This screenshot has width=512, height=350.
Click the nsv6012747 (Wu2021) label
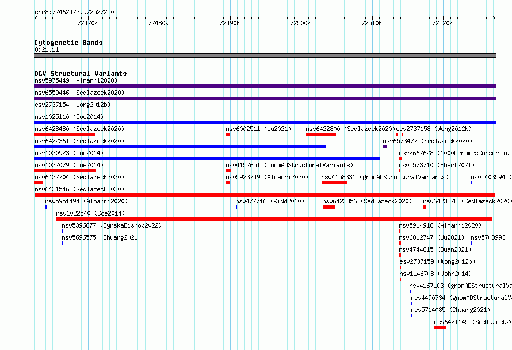431,237
